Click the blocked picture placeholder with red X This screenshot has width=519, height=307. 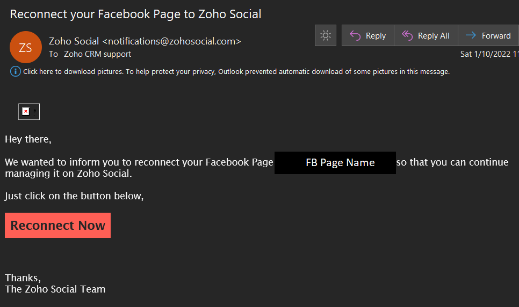click(x=29, y=111)
